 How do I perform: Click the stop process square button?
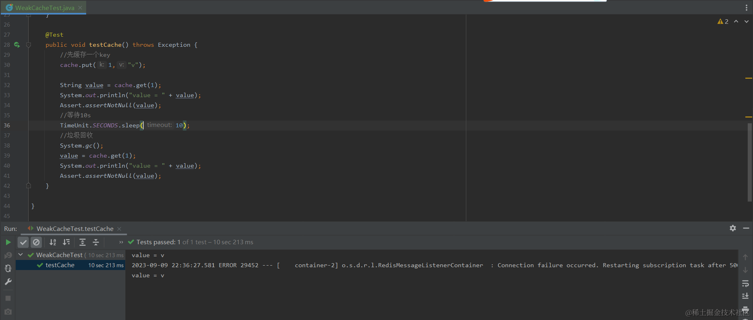coord(8,298)
